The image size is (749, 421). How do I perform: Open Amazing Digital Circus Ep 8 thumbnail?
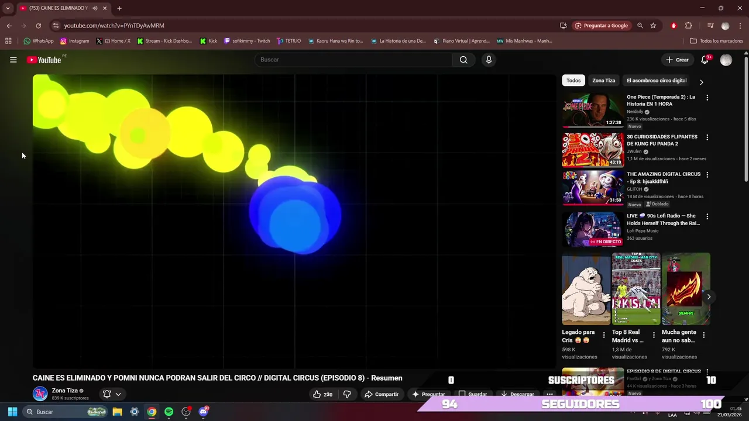pyautogui.click(x=593, y=188)
